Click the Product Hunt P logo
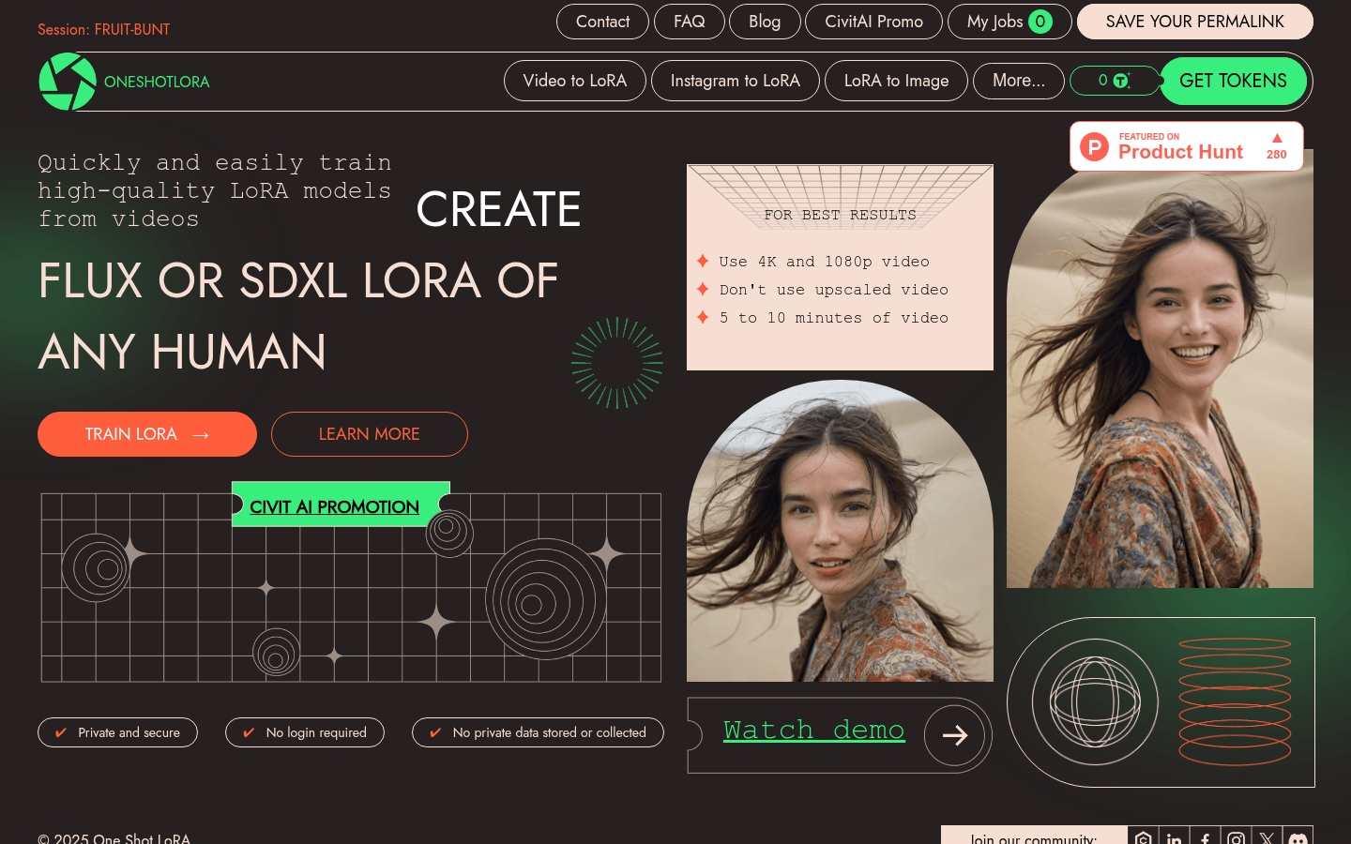Screen dimensions: 1351x844 coord(1094,146)
